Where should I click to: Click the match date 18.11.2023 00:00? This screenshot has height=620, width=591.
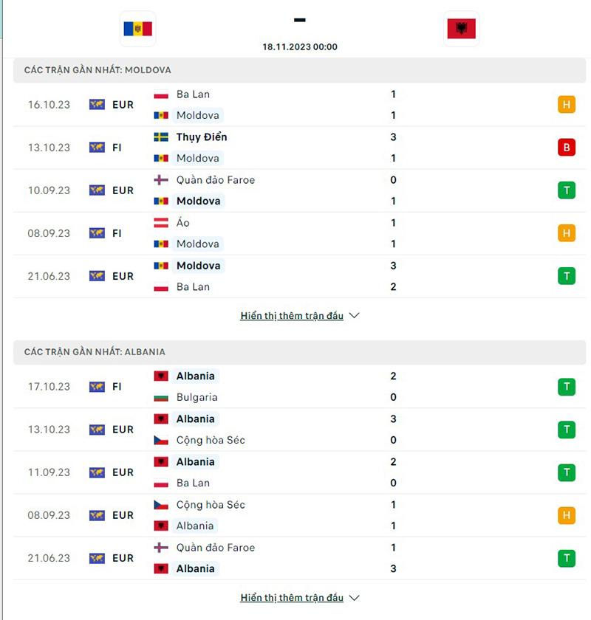(x=300, y=46)
